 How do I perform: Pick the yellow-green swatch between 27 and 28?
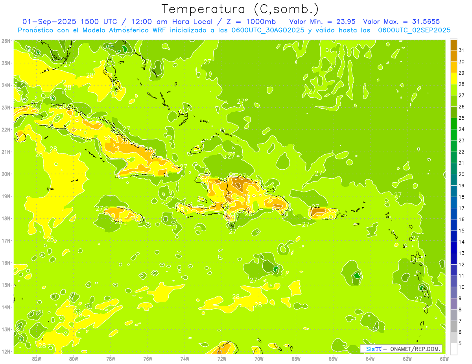point(454,90)
